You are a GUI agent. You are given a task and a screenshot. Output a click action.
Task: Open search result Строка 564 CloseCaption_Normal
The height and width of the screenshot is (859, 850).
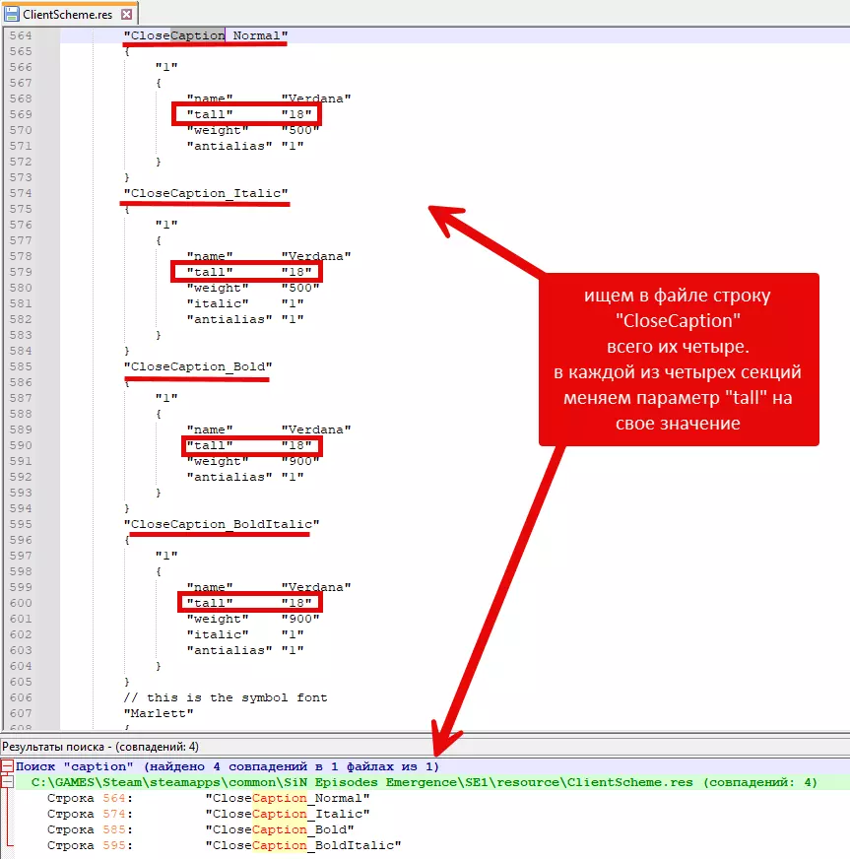pyautogui.click(x=208, y=798)
